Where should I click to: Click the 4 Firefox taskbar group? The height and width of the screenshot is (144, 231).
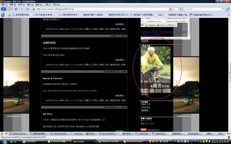tap(84, 141)
